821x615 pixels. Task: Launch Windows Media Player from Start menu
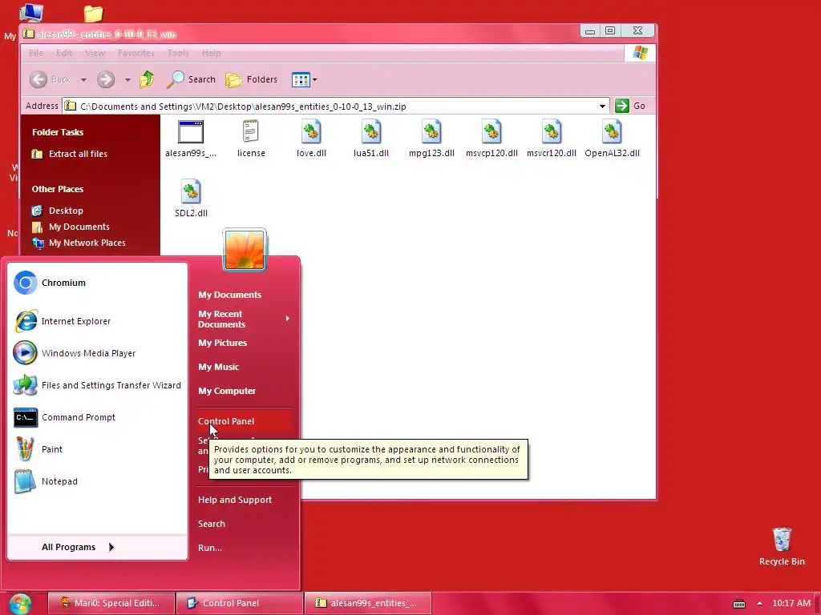[x=97, y=353]
